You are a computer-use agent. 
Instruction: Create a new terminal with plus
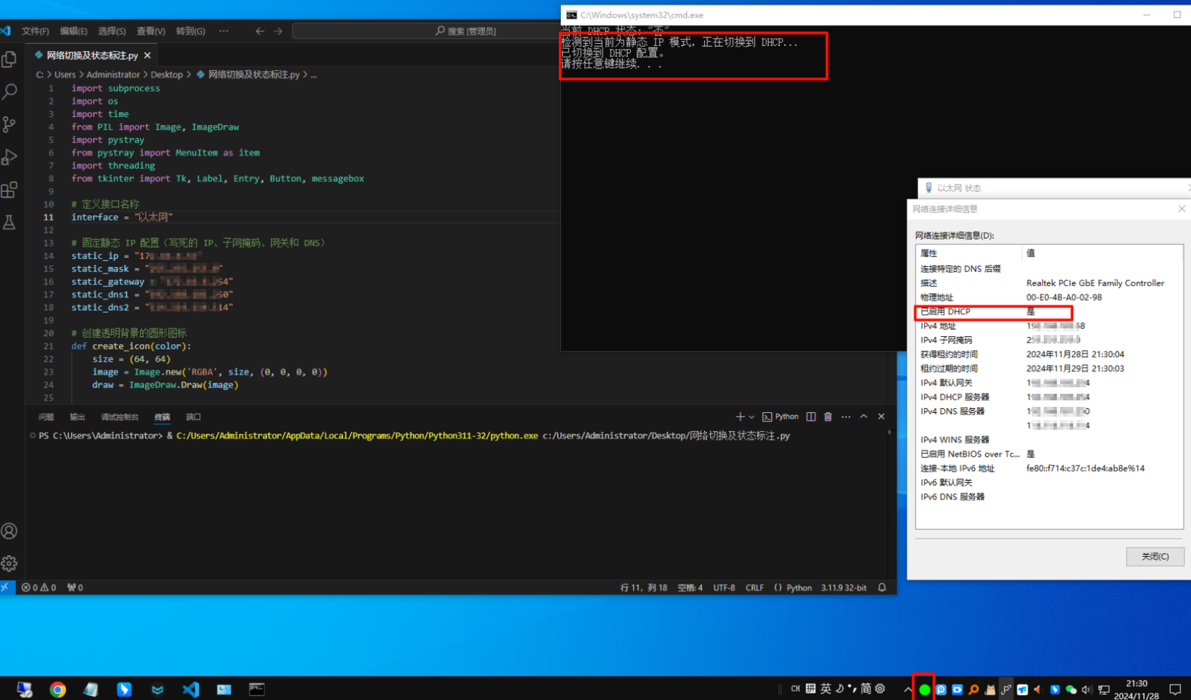pos(739,417)
